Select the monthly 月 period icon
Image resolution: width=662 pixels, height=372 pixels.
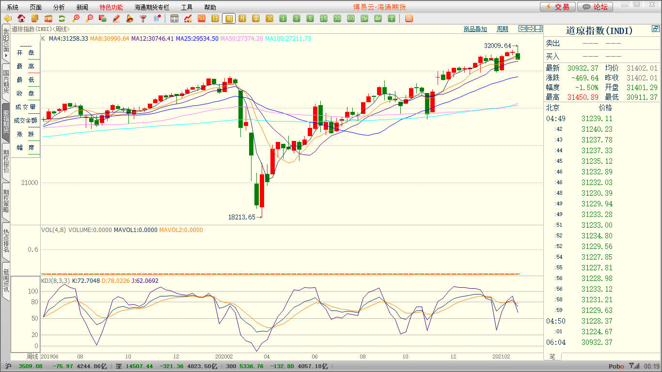coord(242,18)
